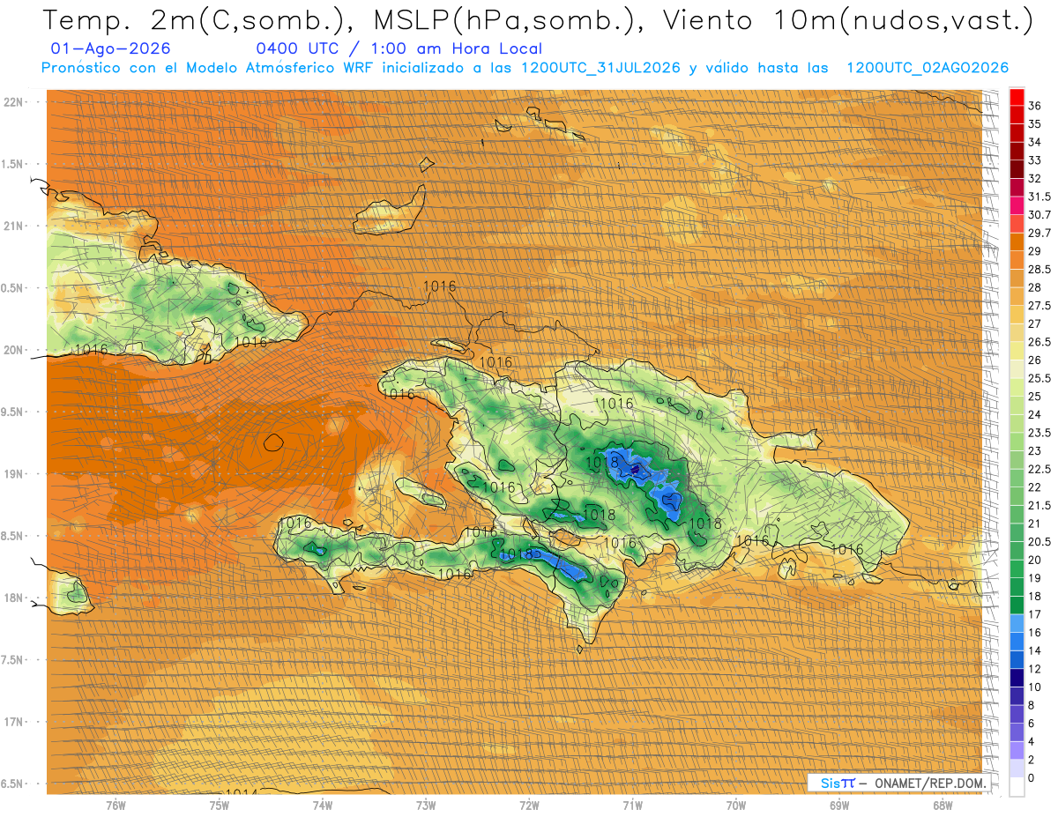Click the '36' legend value
This screenshot has width=1058, height=817.
[1035, 106]
